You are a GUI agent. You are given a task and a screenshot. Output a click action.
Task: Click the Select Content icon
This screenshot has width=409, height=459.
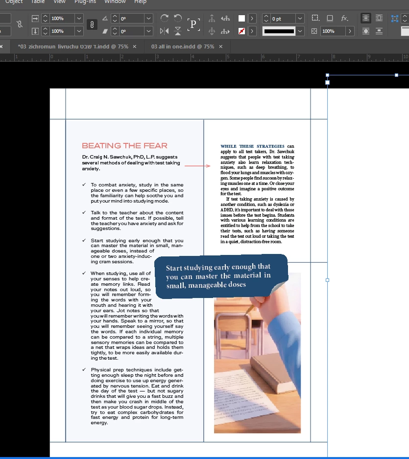[212, 31]
